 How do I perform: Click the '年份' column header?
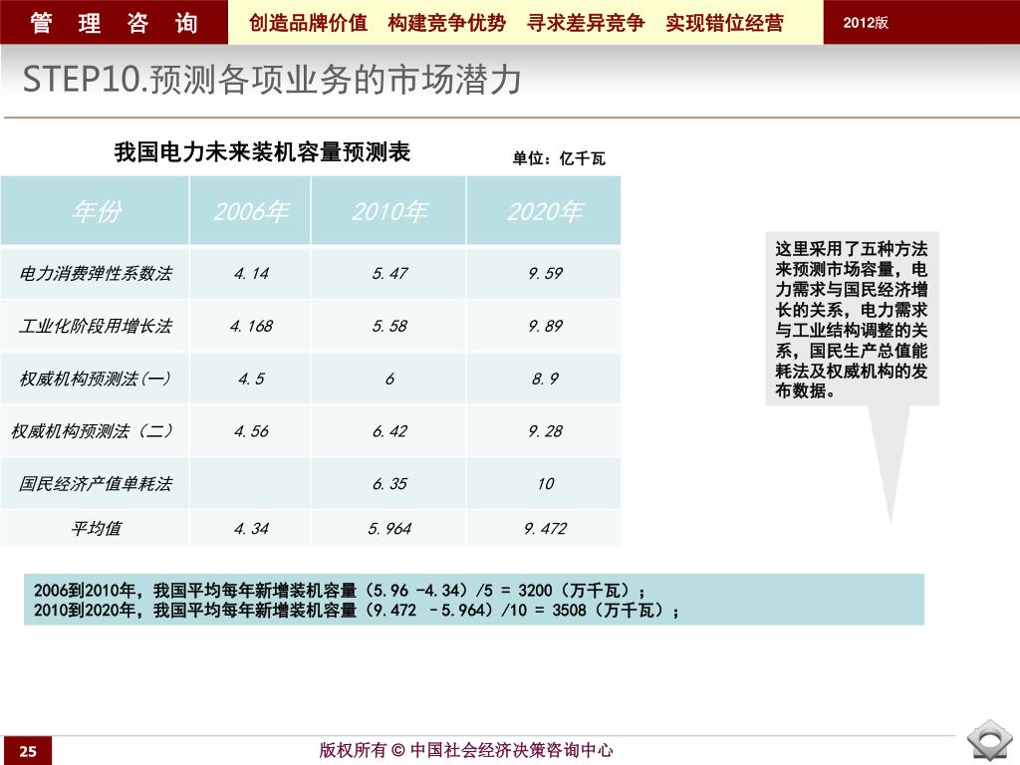click(x=96, y=211)
